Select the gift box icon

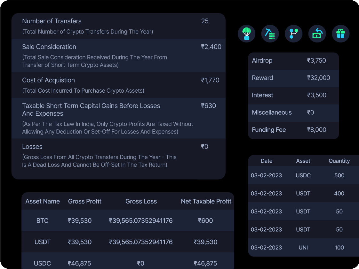point(341,34)
